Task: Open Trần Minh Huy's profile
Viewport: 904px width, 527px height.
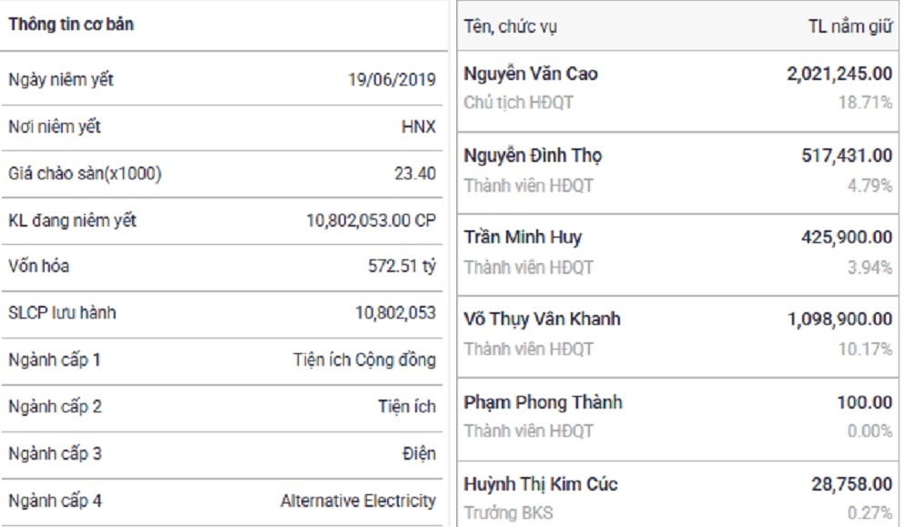Action: tap(523, 237)
